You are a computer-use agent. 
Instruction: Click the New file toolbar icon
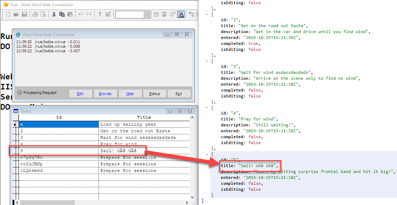click(x=8, y=14)
